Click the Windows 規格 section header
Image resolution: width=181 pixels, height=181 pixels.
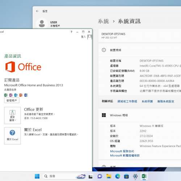coord(119,115)
